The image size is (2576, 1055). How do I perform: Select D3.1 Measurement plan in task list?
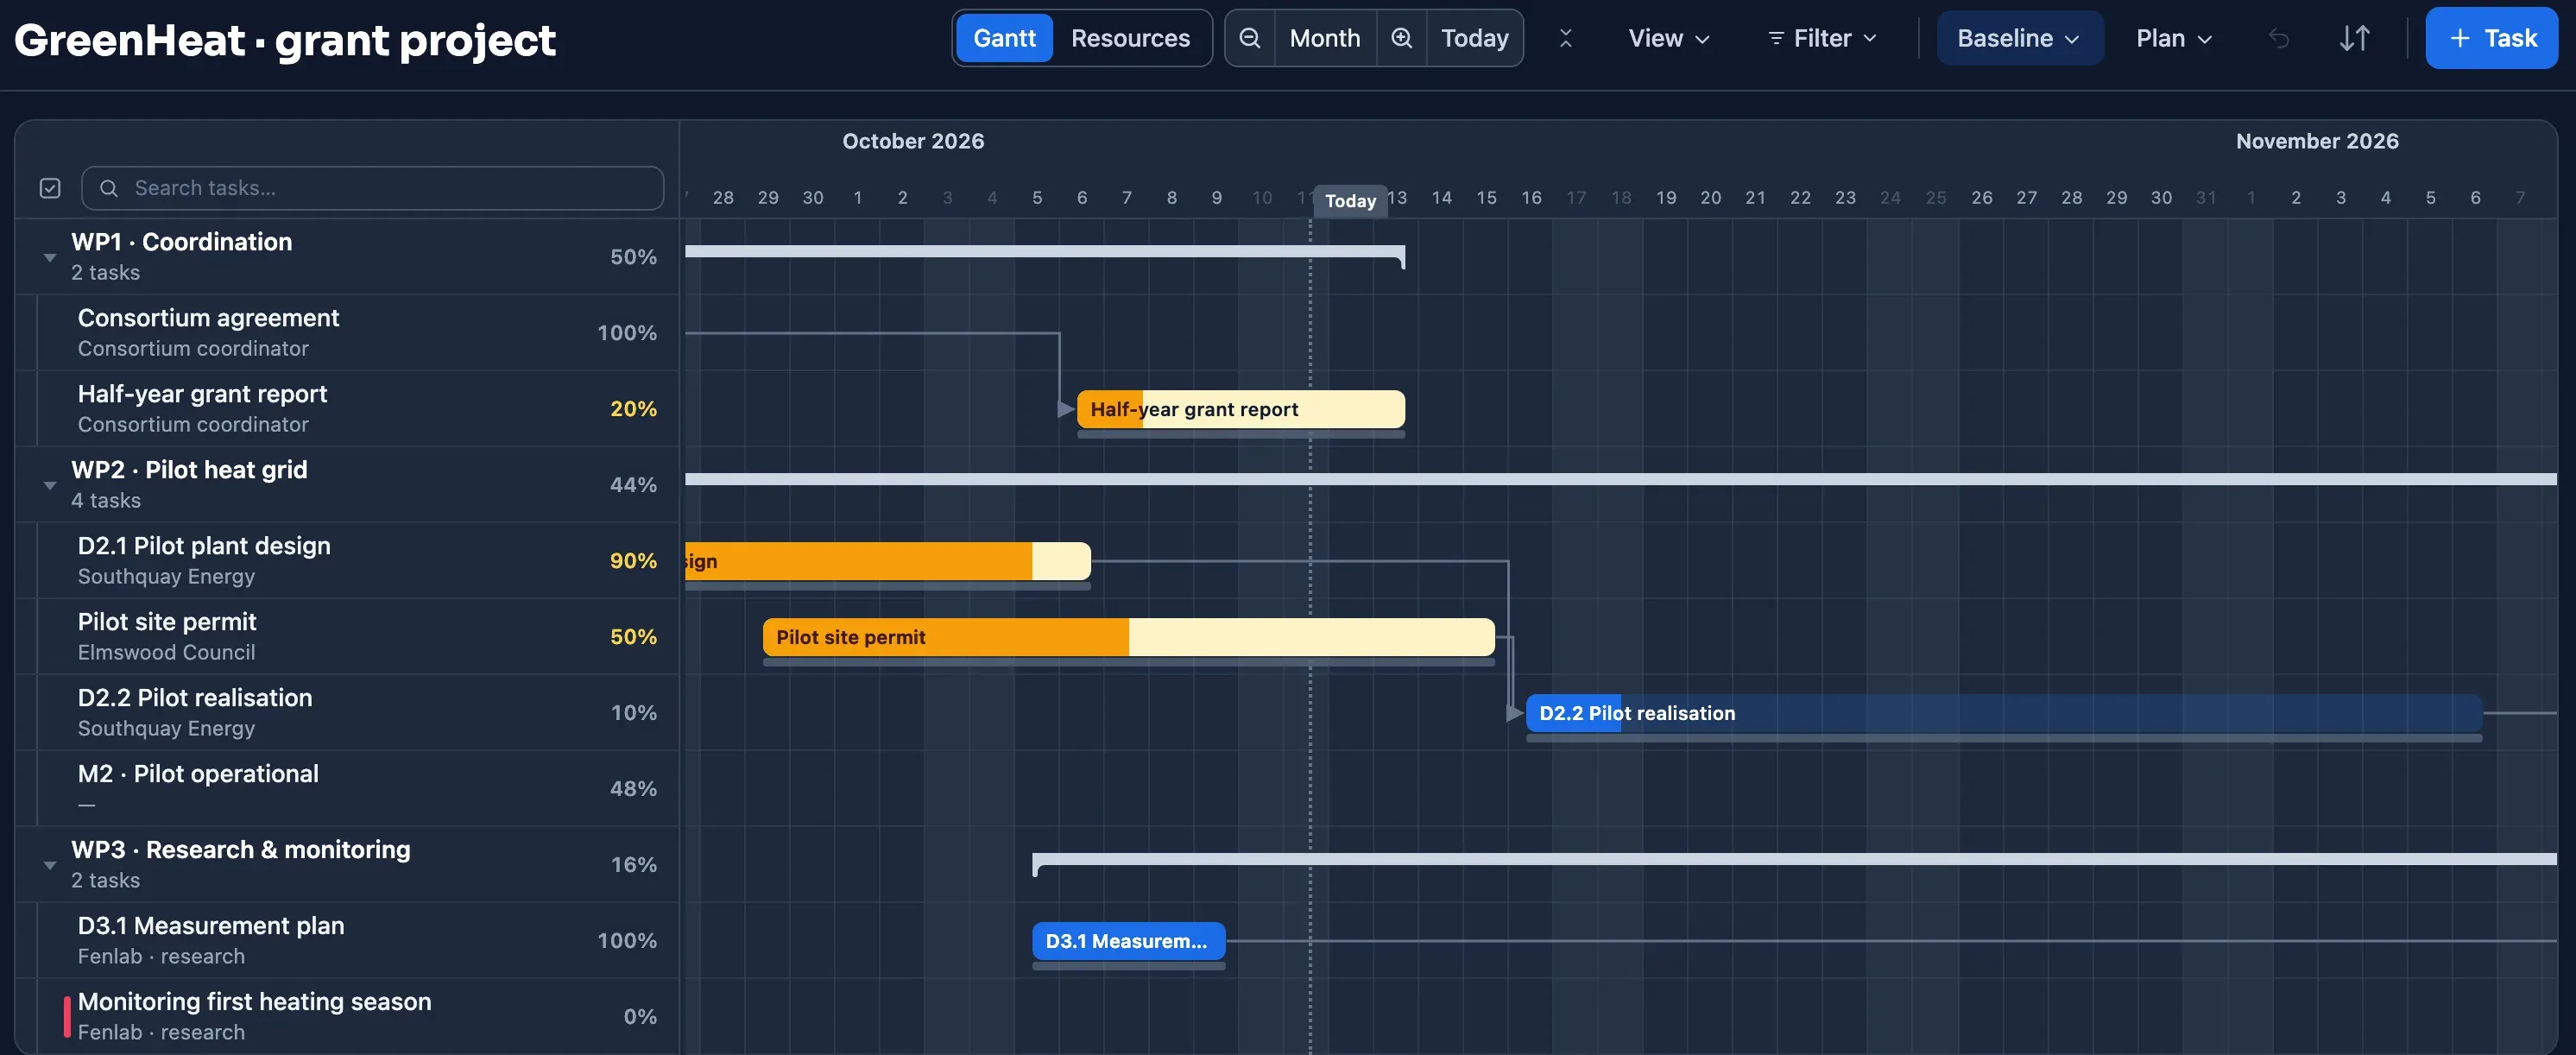(347, 940)
